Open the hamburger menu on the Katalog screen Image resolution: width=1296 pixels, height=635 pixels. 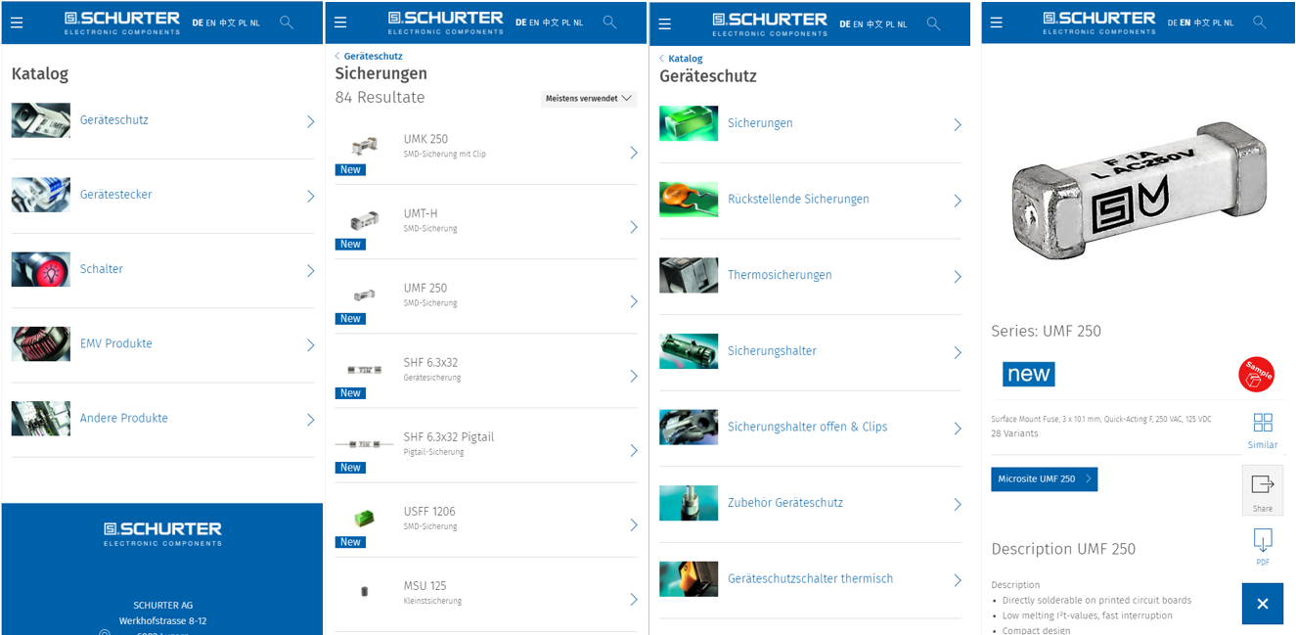click(x=17, y=23)
